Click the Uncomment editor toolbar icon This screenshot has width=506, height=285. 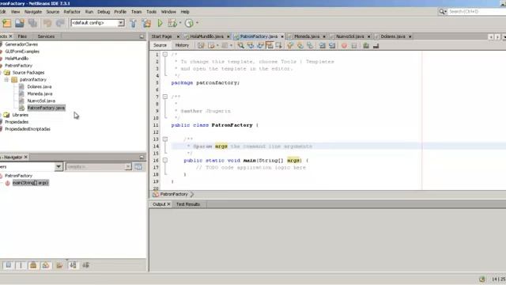[x=376, y=46]
